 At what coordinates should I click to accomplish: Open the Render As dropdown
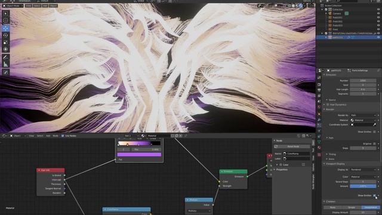363,115
